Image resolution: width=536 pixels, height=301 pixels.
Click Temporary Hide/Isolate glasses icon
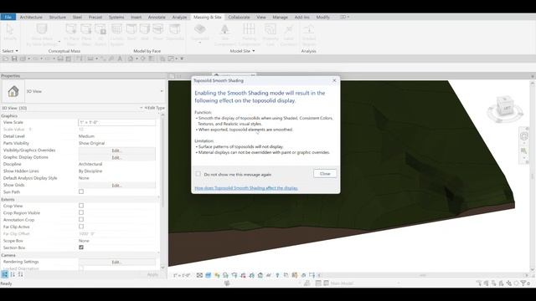click(269, 275)
